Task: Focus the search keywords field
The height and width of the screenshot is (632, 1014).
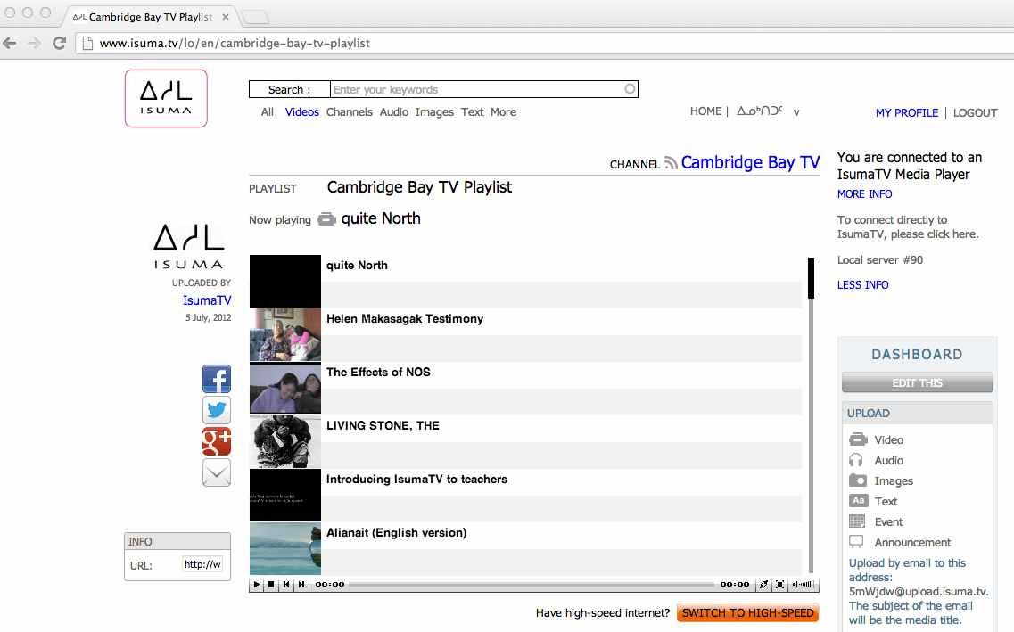Action: pos(483,89)
